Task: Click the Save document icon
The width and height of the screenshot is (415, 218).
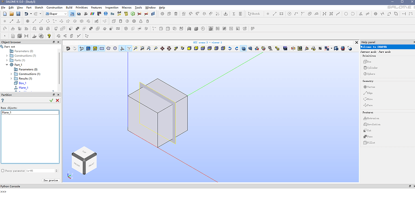Action: 18,14
